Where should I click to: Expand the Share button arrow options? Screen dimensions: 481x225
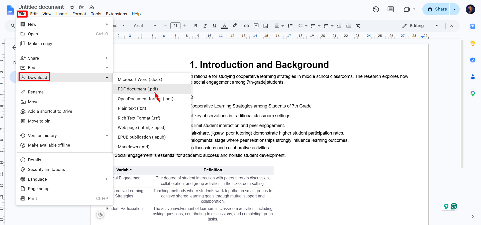[455, 9]
